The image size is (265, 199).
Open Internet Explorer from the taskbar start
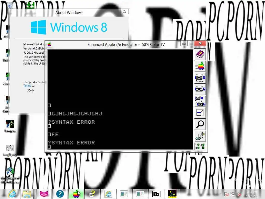tap(12, 194)
